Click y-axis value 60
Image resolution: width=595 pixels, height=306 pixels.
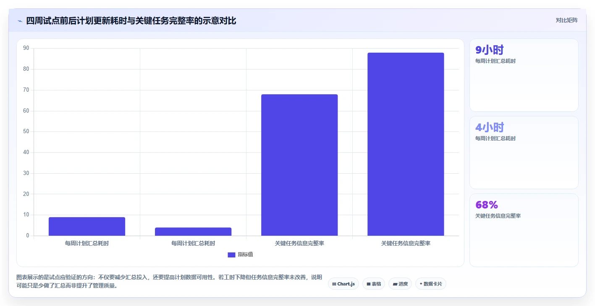[26, 111]
